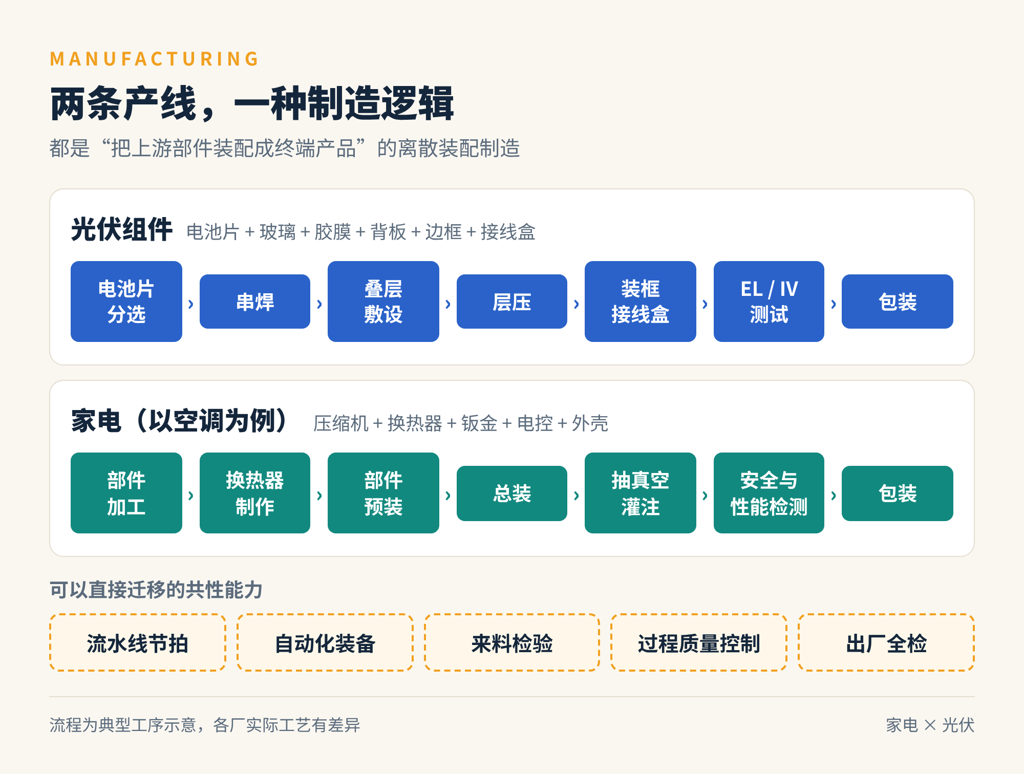
Task: Click the green 包装 box in 家电 row
Action: 898,493
